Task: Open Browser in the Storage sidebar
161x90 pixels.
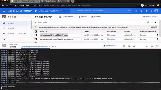Action: 11,23
